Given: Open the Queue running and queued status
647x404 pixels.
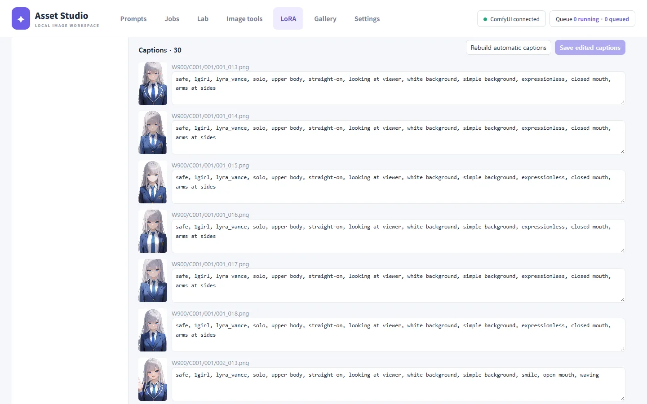Looking at the screenshot, I should click(592, 19).
